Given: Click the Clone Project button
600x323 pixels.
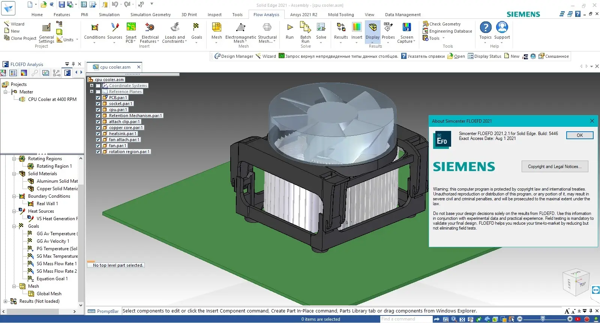Looking at the screenshot, I should 20,38.
